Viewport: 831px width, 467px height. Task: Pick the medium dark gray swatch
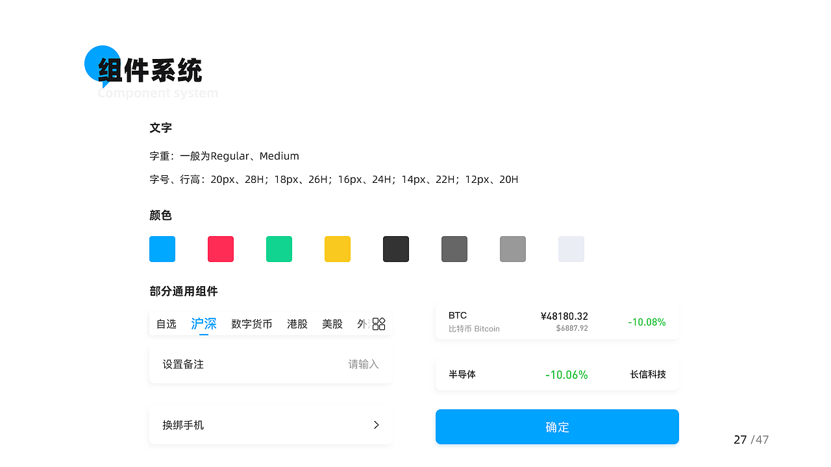454,249
